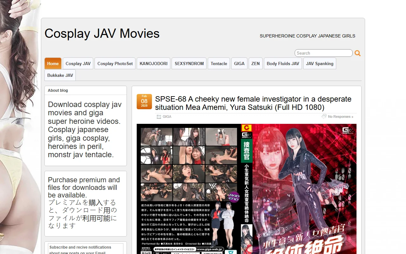
Task: Open the Body Fluids JAV section
Action: 283,63
